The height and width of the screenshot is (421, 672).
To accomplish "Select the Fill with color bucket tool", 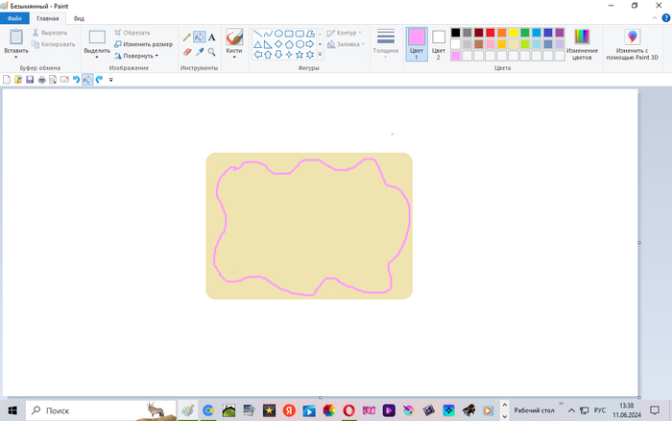I will coord(199,37).
